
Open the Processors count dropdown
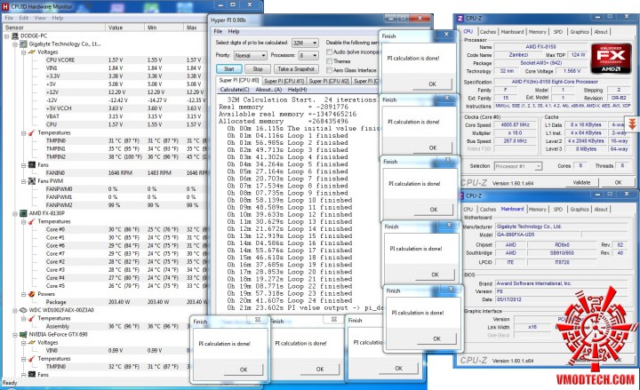pyautogui.click(x=315, y=55)
